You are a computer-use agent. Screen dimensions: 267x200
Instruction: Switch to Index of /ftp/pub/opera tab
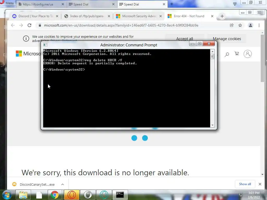[87, 16]
